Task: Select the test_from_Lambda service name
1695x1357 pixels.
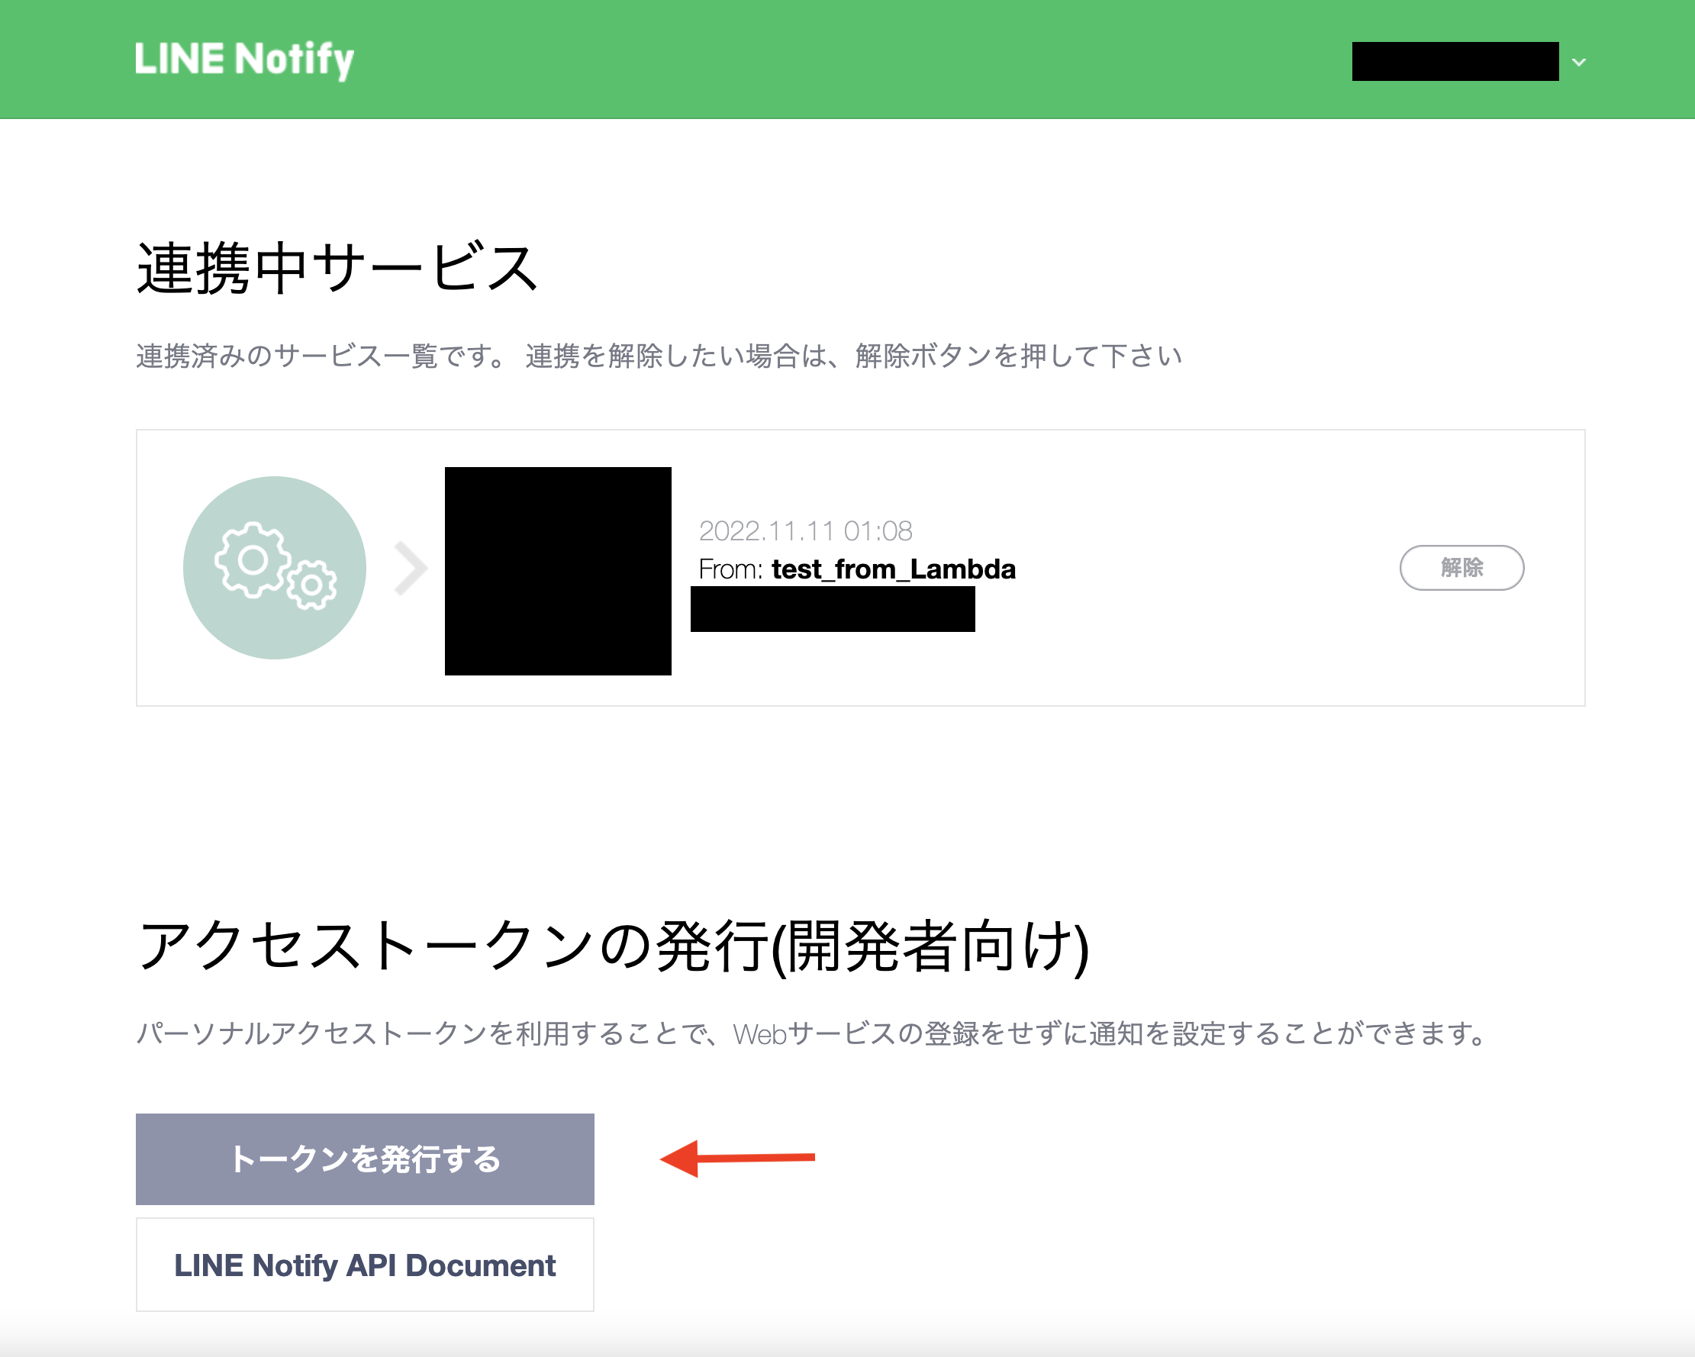Action: [892, 570]
